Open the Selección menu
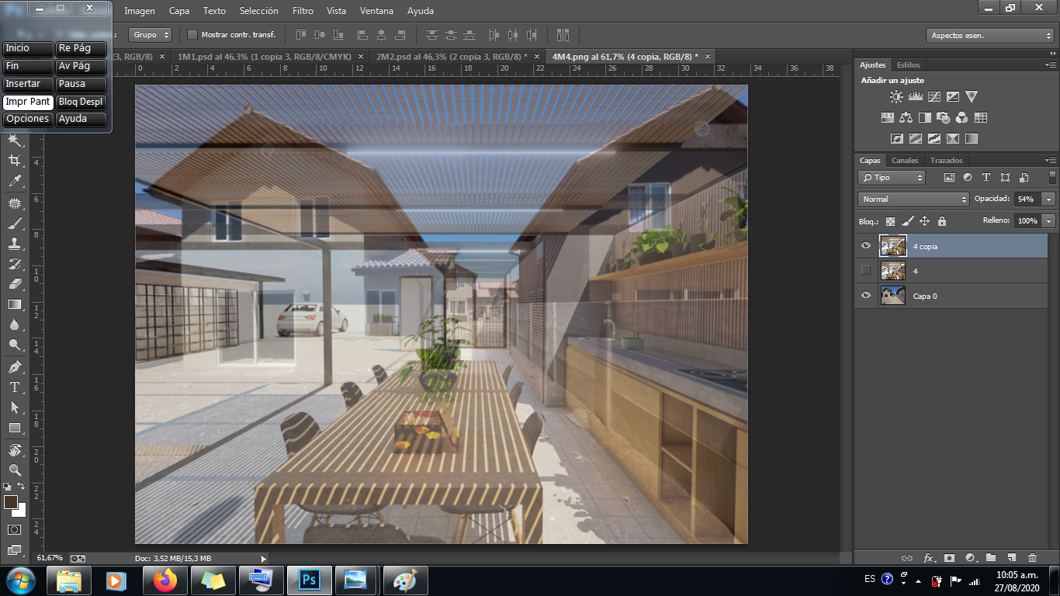 259,11
